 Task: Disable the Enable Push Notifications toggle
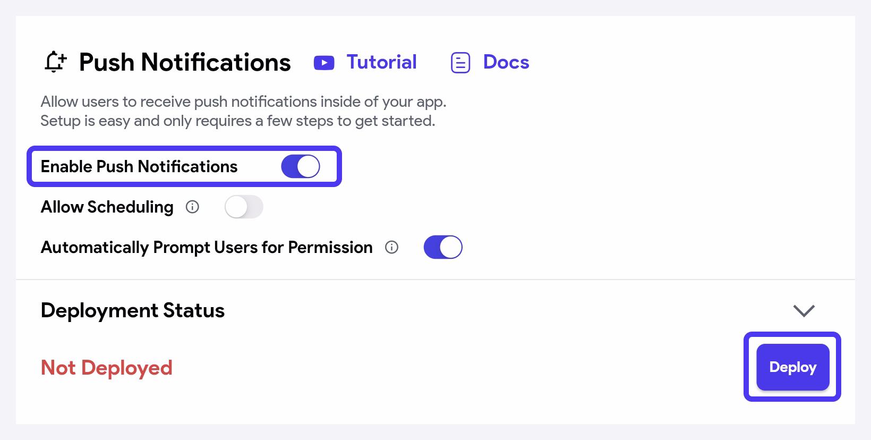(x=301, y=166)
